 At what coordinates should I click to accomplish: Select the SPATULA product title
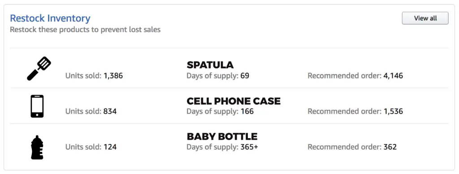tap(210, 65)
